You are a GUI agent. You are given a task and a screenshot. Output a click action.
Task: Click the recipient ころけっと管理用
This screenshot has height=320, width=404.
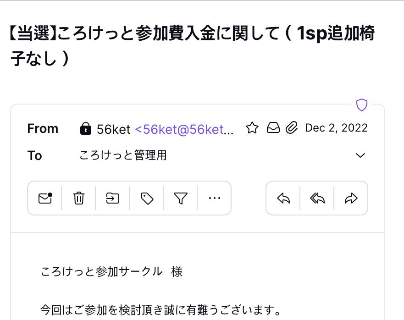pyautogui.click(x=123, y=155)
